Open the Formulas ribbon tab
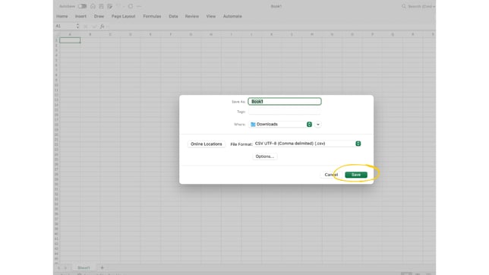 pyautogui.click(x=152, y=16)
